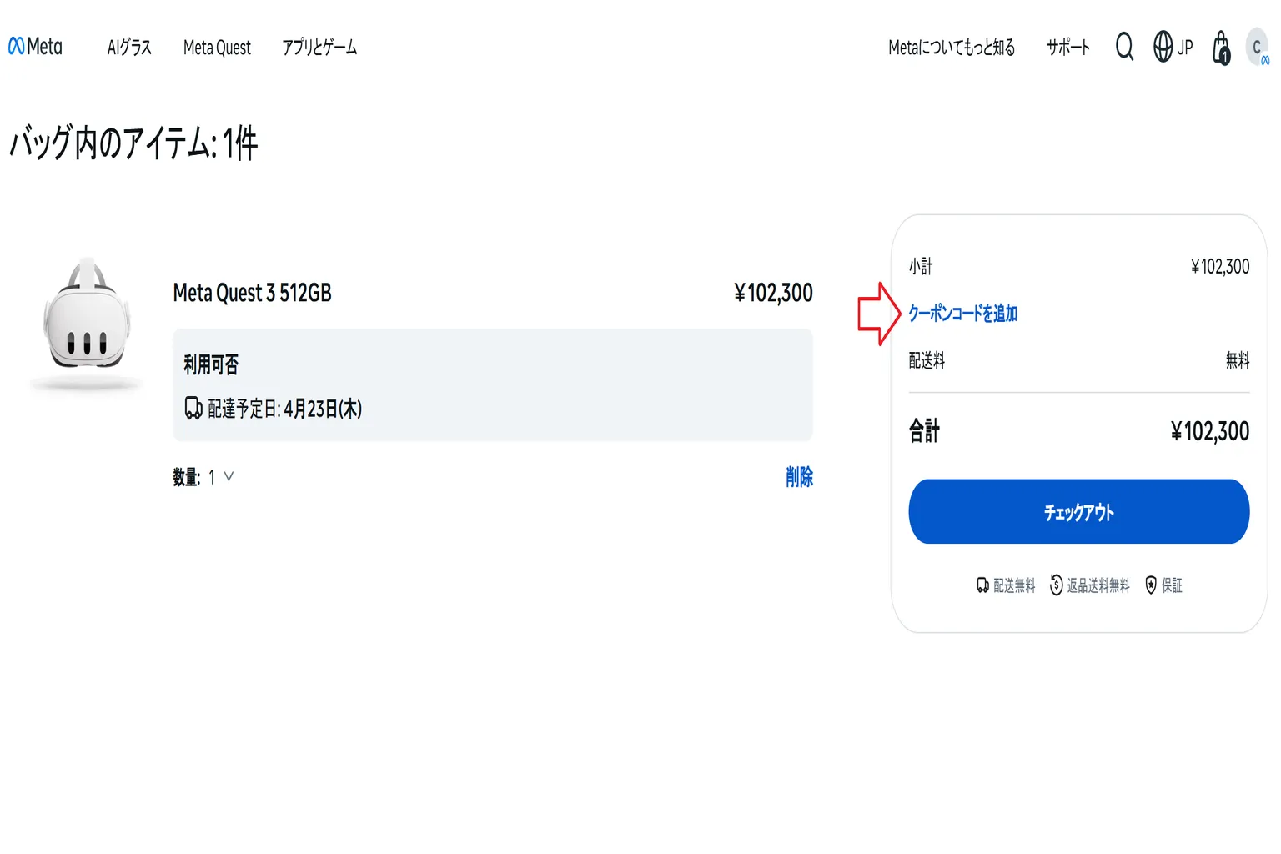Click the 合計 total label
This screenshot has width=1281, height=854.
click(x=924, y=431)
